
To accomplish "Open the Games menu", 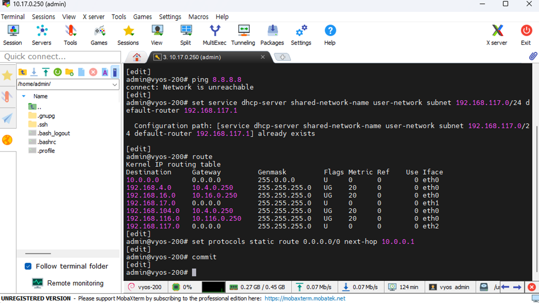I will click(x=142, y=17).
